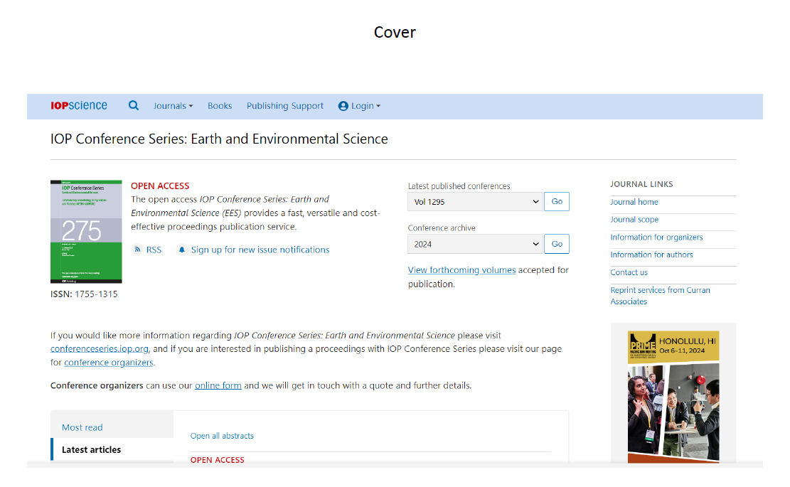The image size is (790, 487).
Task: Click the red OPEN ACCESS label near the cover
Action: click(160, 186)
